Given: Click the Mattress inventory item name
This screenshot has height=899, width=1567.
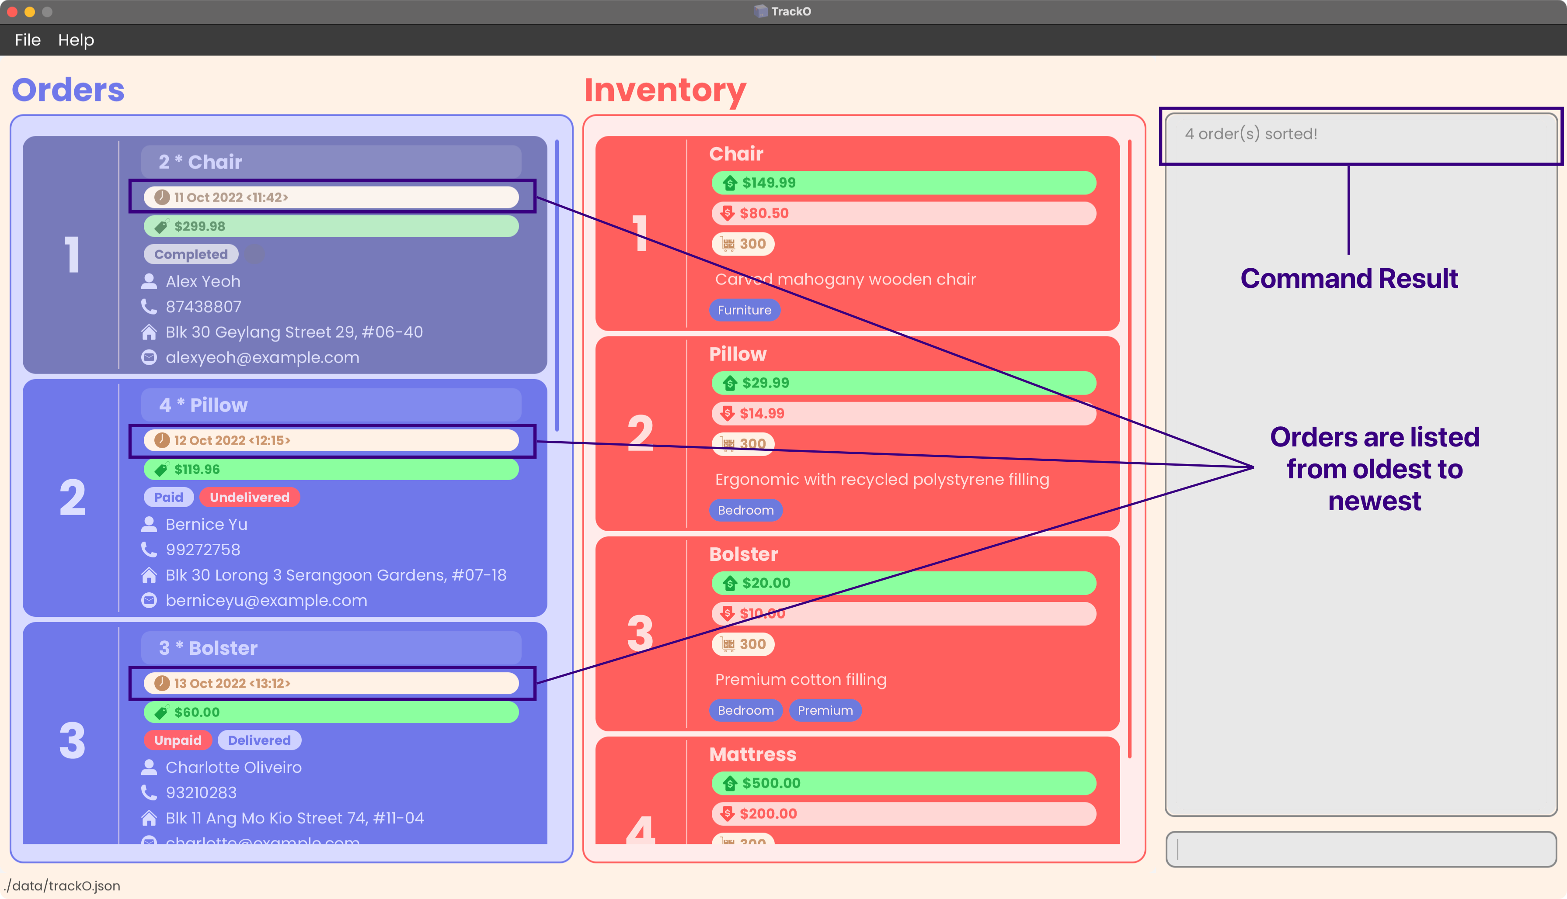Looking at the screenshot, I should tap(752, 754).
